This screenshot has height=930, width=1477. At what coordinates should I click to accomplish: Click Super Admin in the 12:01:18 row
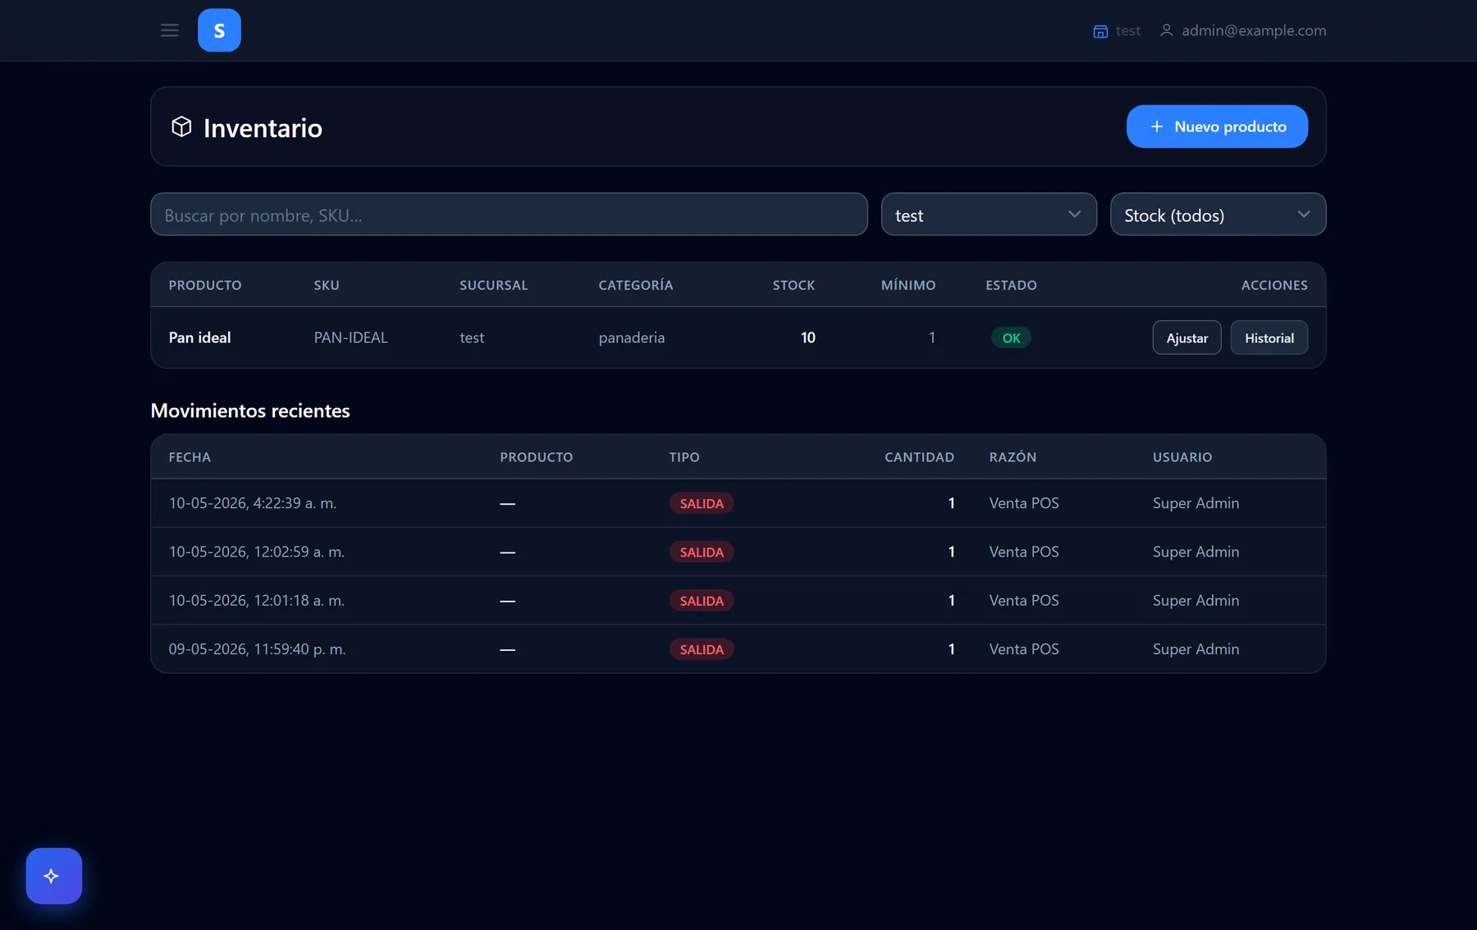(x=1196, y=600)
